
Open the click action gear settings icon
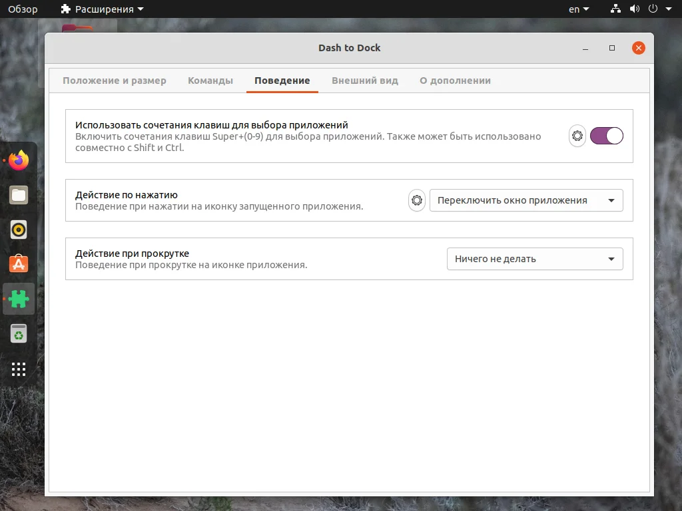pyautogui.click(x=416, y=200)
